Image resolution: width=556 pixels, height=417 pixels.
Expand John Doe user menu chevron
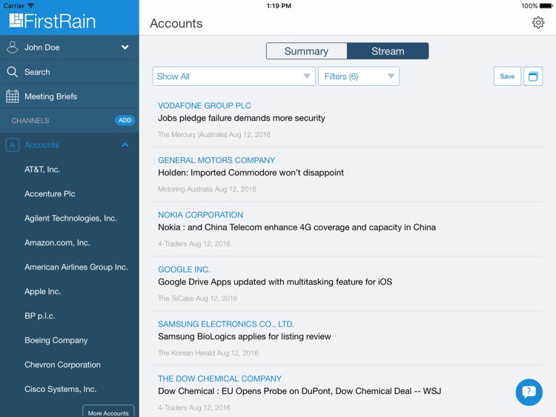125,47
